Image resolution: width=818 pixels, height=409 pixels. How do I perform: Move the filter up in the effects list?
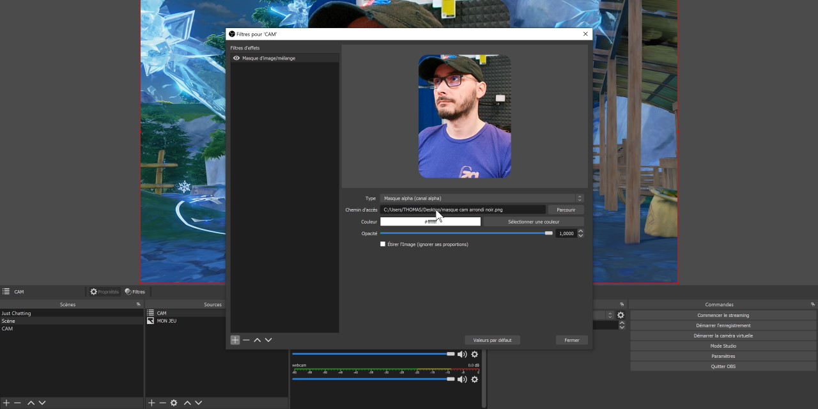pos(257,340)
